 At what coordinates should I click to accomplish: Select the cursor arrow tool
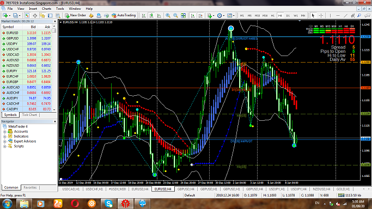coord(313,15)
